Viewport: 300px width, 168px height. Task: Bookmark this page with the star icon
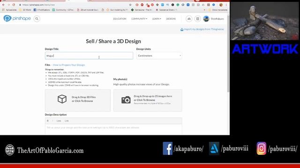tap(130, 5)
